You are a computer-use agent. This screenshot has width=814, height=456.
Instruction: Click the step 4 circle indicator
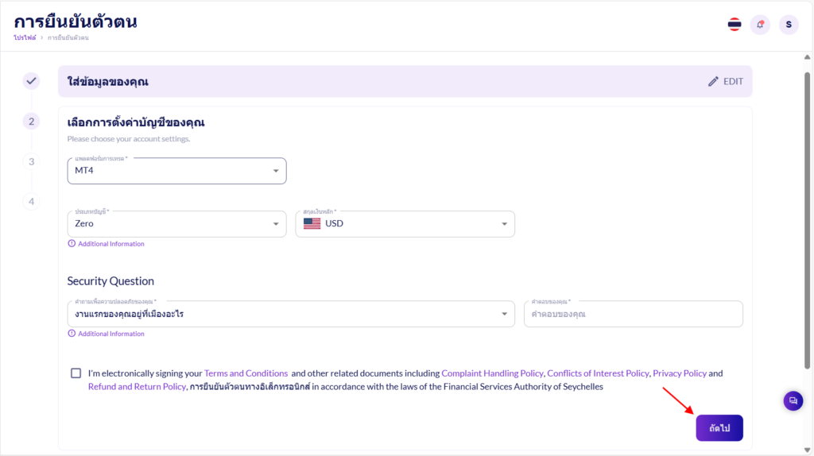pyautogui.click(x=31, y=201)
